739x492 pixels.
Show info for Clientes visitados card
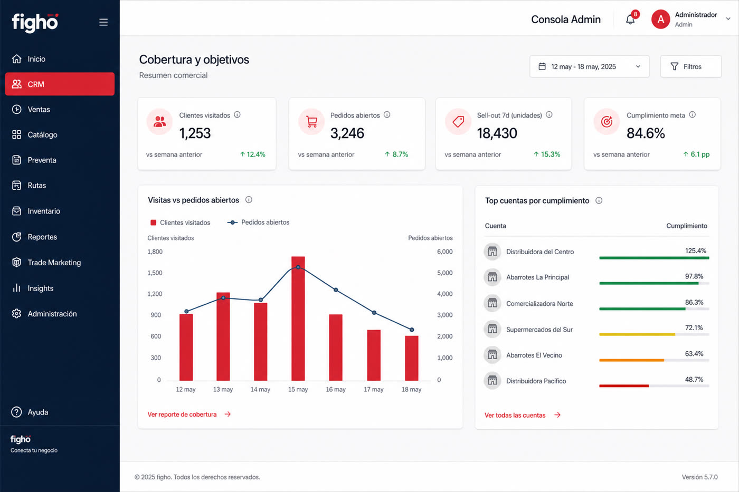click(237, 114)
